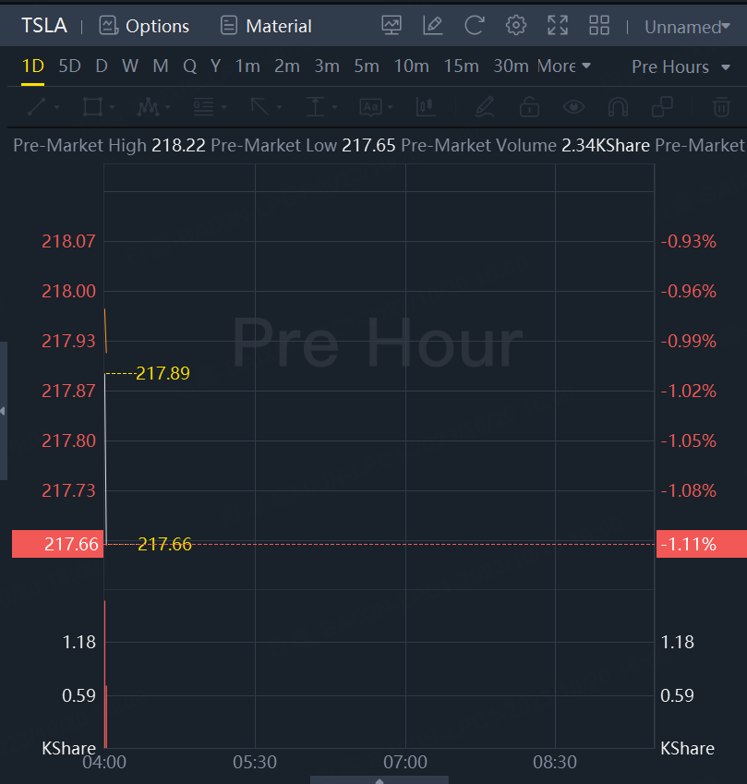Screen dimensions: 747x784
Task: Toggle the magnet snap mode
Action: (618, 107)
